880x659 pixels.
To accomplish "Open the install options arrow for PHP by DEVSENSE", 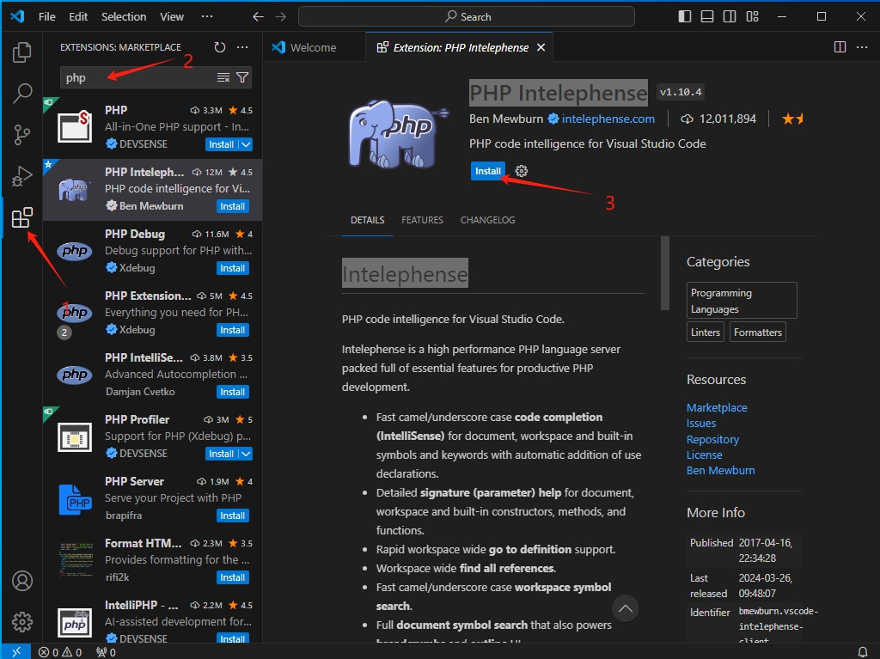I will click(247, 144).
